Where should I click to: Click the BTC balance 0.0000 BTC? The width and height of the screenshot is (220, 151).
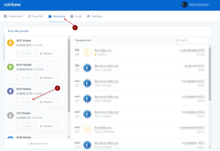pyautogui.click(x=24, y=45)
